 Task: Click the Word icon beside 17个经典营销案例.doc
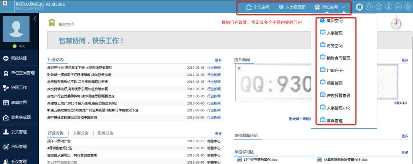click(x=239, y=159)
